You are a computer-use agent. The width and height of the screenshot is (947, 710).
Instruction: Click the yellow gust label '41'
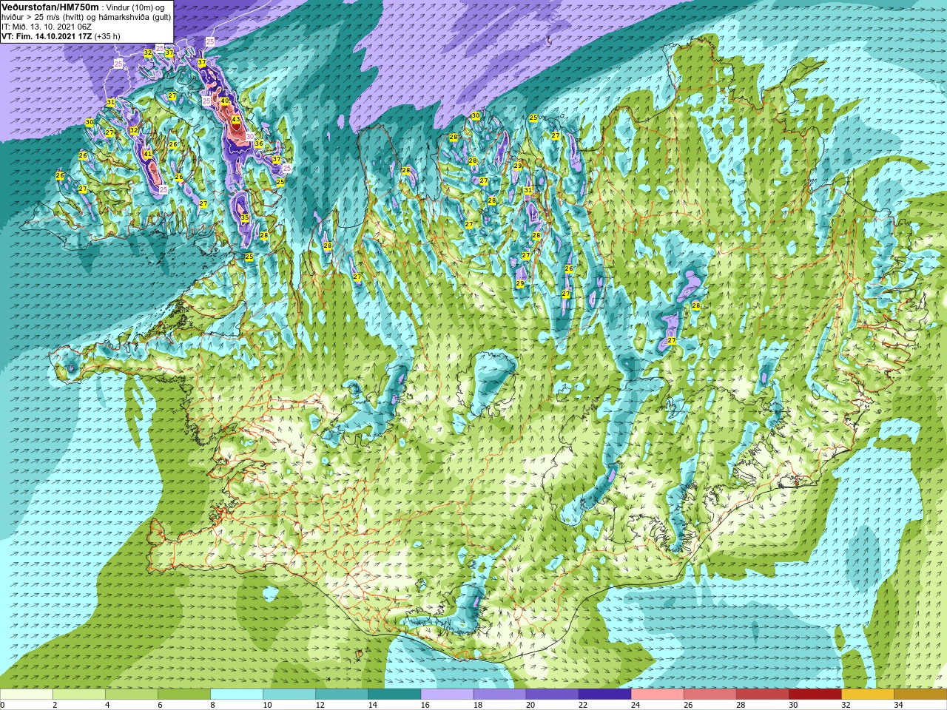click(x=148, y=154)
